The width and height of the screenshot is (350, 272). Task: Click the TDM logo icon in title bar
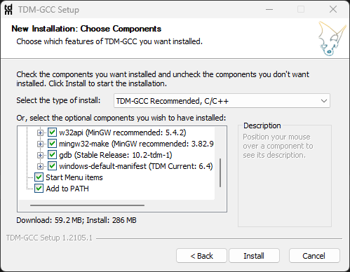(8, 10)
